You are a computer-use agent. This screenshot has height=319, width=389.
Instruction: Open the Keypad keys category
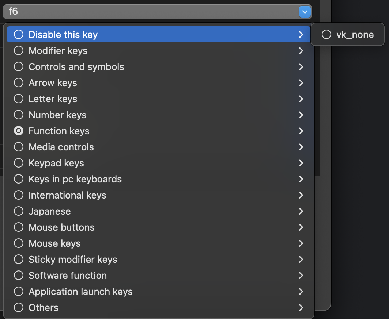point(56,163)
